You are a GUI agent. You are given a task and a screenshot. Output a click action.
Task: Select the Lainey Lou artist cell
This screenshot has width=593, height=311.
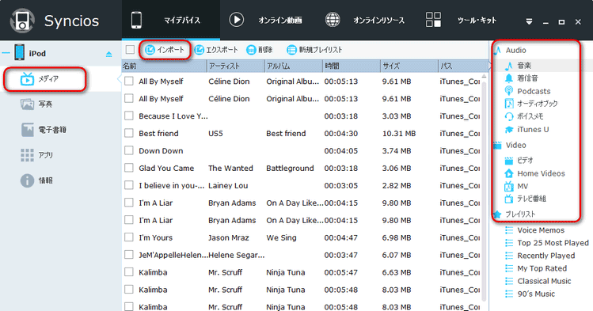[228, 185]
